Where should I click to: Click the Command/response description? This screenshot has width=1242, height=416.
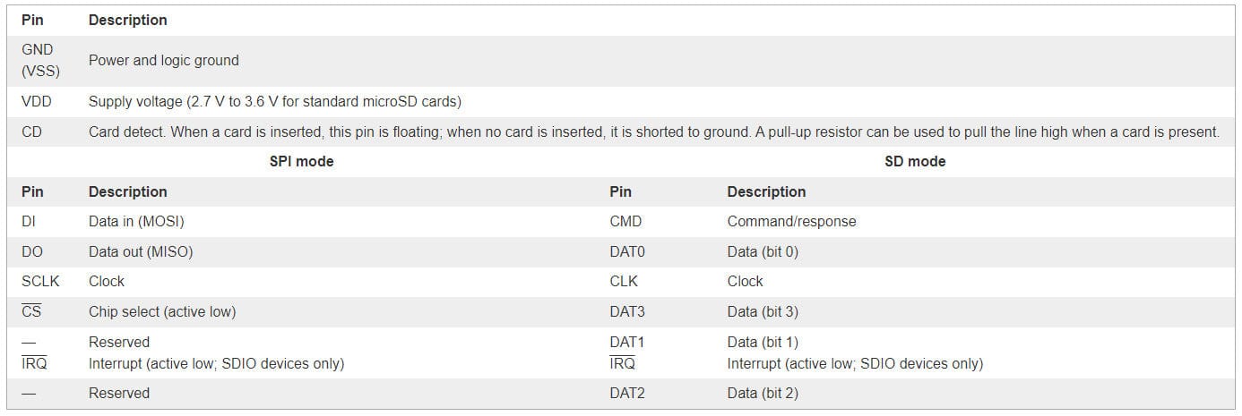coord(791,221)
